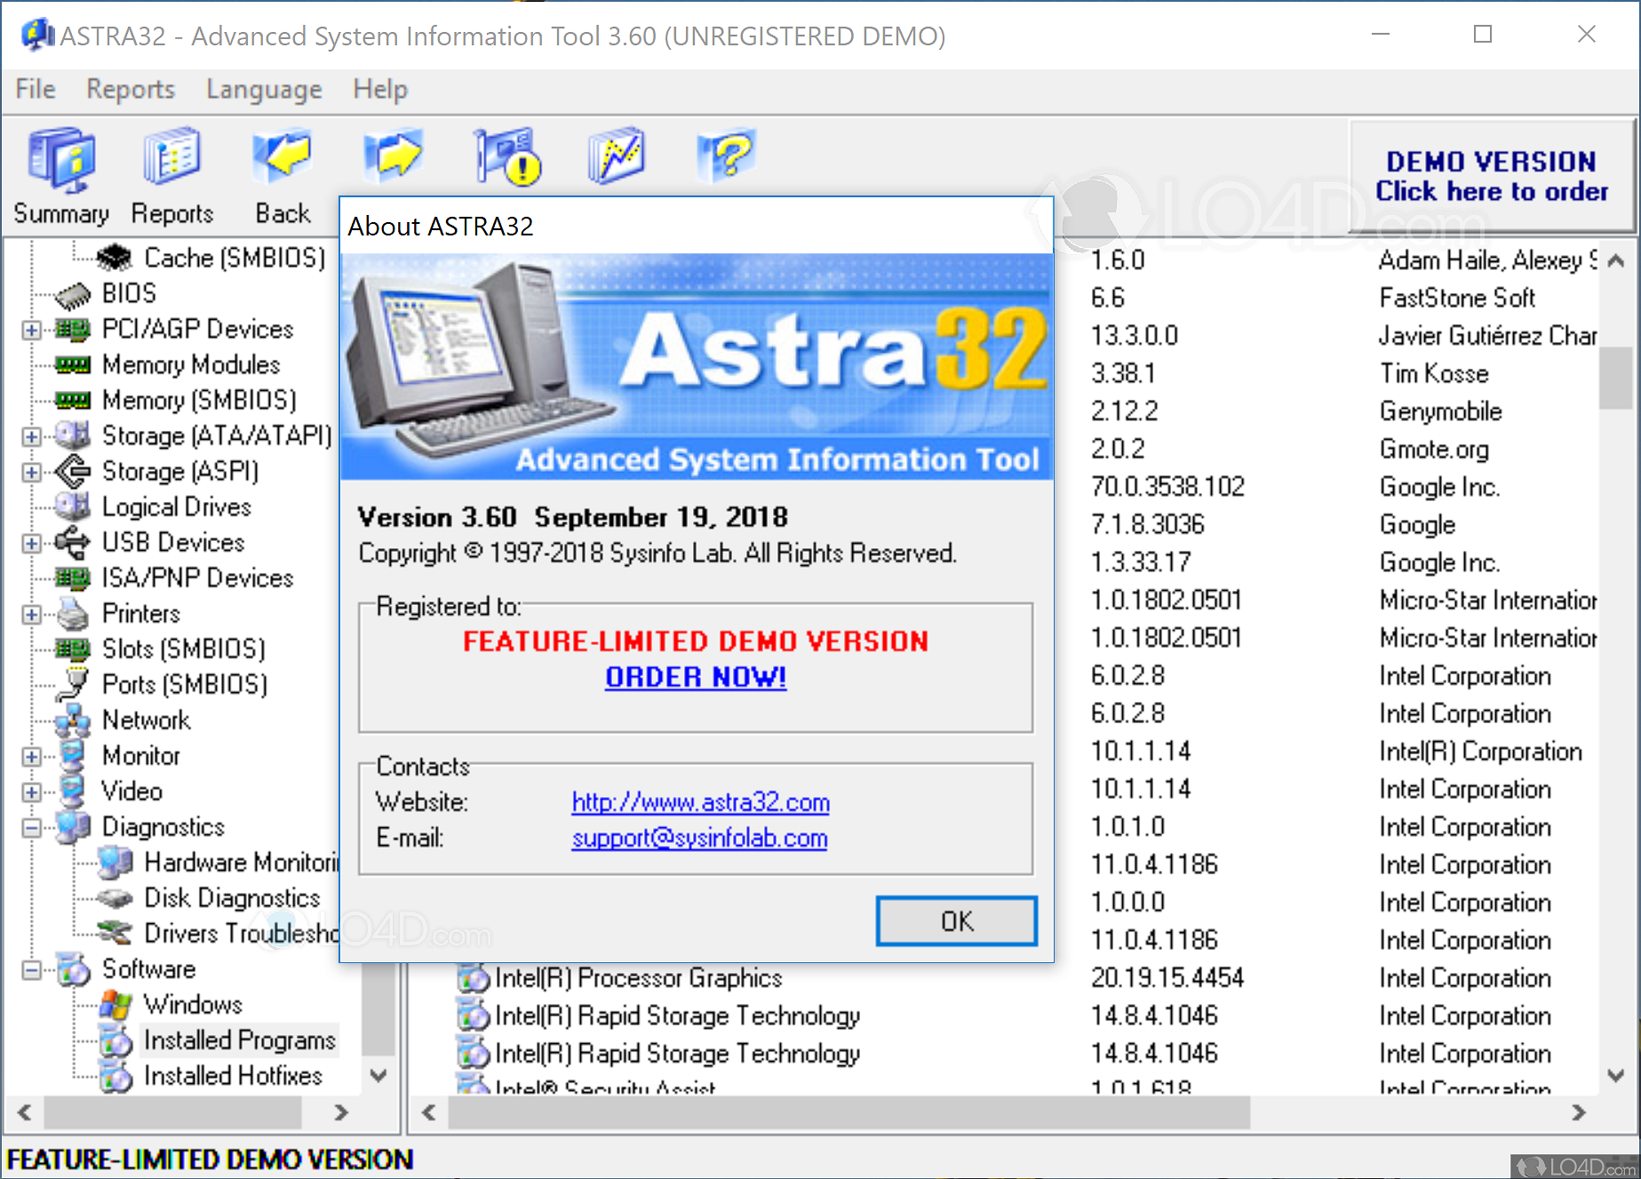Image resolution: width=1641 pixels, height=1179 pixels.
Task: Click the OK button in About dialog
Action: [x=956, y=920]
